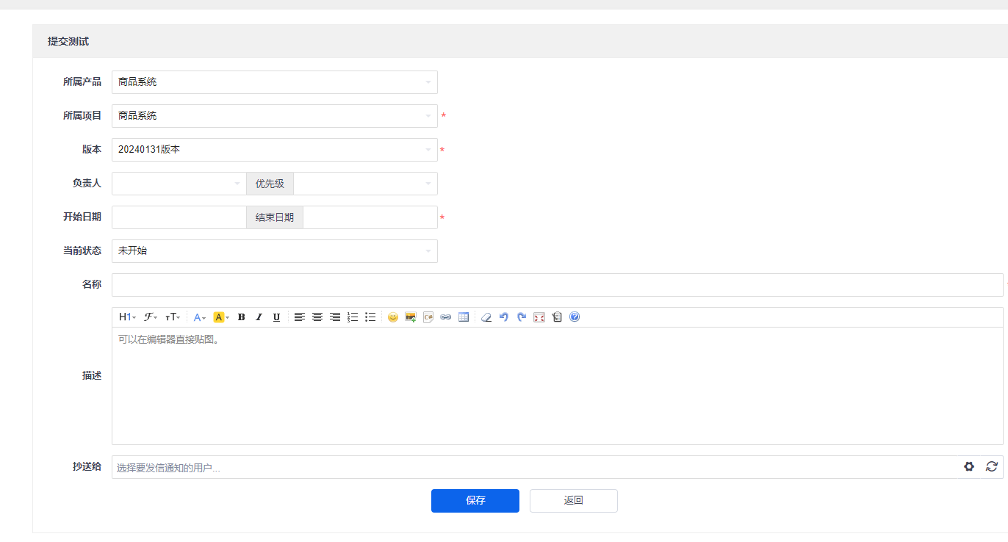
Task: Insert an emoticon into the description
Action: 392,317
